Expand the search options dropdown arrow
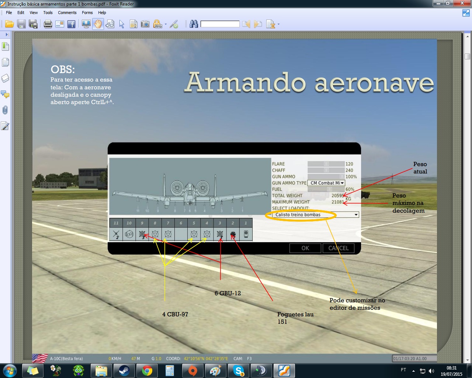Image resolution: width=472 pixels, height=378 pixels. point(278,25)
